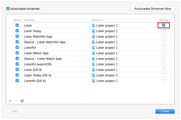The image size is (181, 120).
Task: Open the gear actions menu
Action: [22, 101]
